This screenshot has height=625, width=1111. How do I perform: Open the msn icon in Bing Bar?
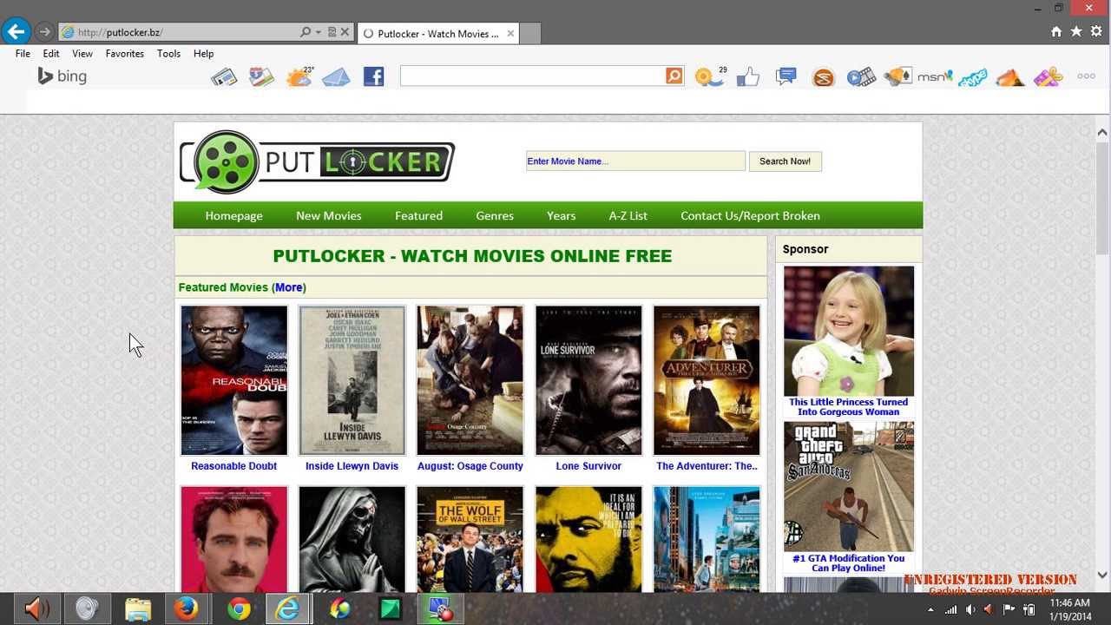(936, 76)
